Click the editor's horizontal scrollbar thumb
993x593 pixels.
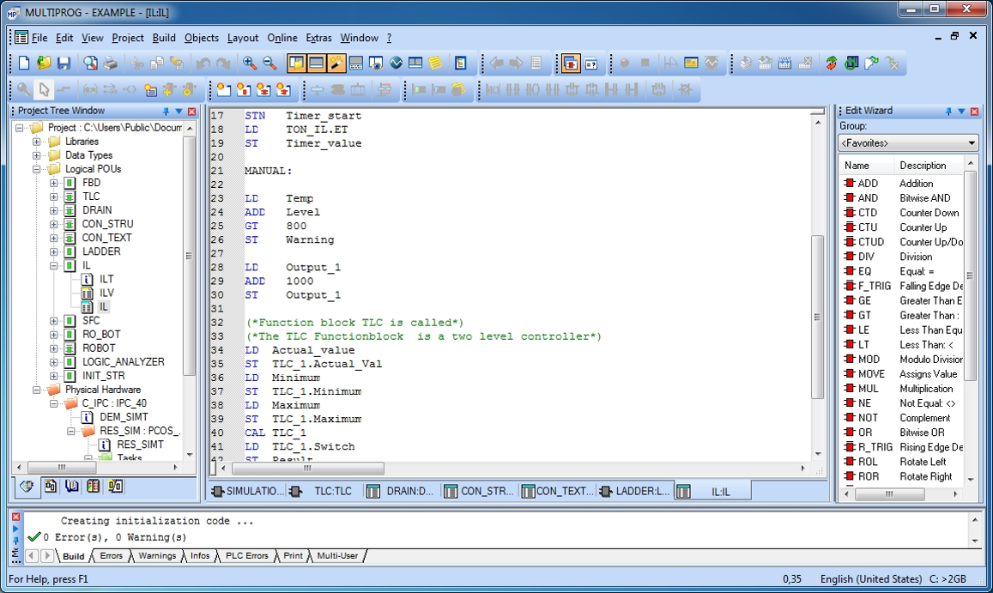[x=306, y=469]
